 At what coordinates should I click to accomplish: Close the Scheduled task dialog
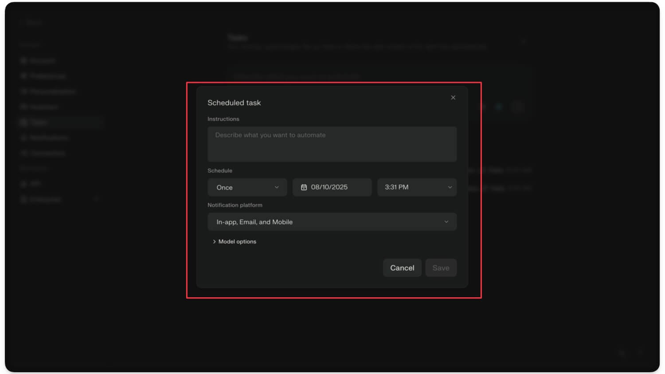453,98
